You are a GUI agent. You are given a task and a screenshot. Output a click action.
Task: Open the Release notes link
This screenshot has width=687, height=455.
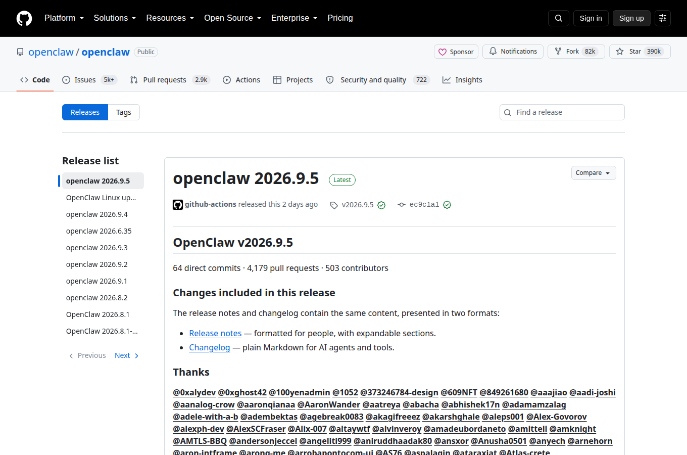[215, 334]
